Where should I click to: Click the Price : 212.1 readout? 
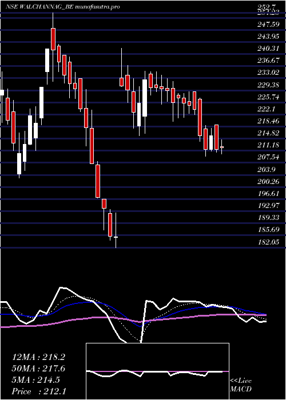pos(38,391)
